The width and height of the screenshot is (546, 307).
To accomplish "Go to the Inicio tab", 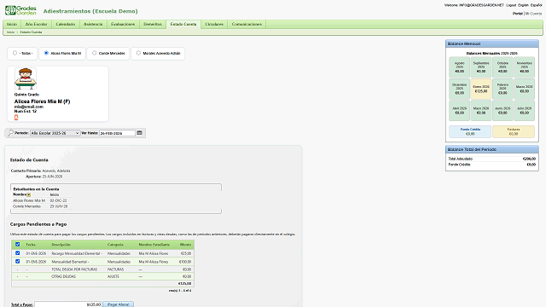I will click(x=12, y=24).
